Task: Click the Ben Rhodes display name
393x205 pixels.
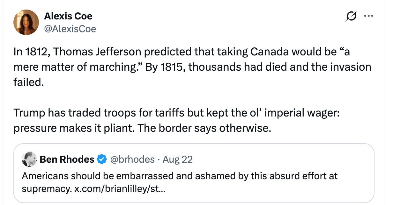Action: [67, 159]
